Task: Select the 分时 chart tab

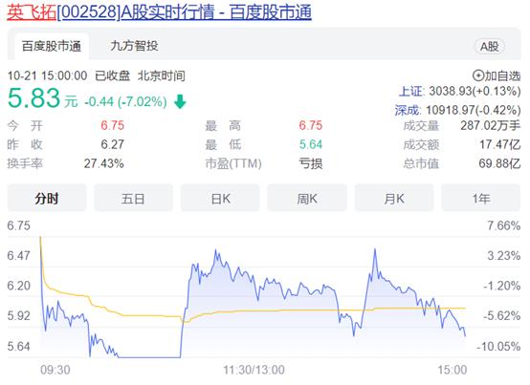Action: (47, 198)
